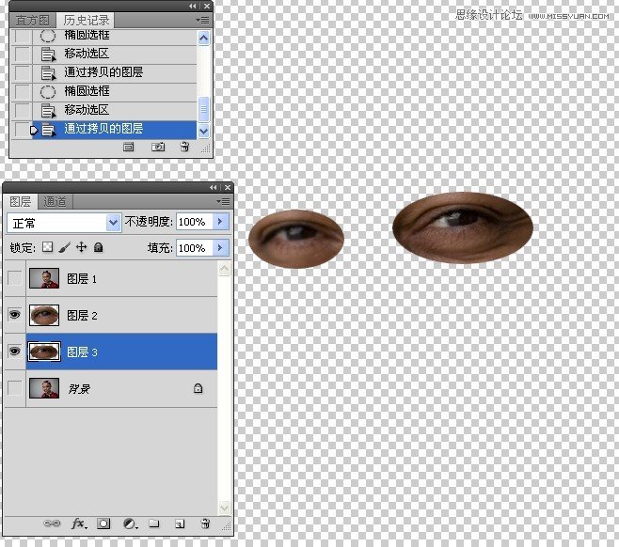Viewport: 619px width, 547px height.
Task: Add a layer mask
Action: click(103, 524)
